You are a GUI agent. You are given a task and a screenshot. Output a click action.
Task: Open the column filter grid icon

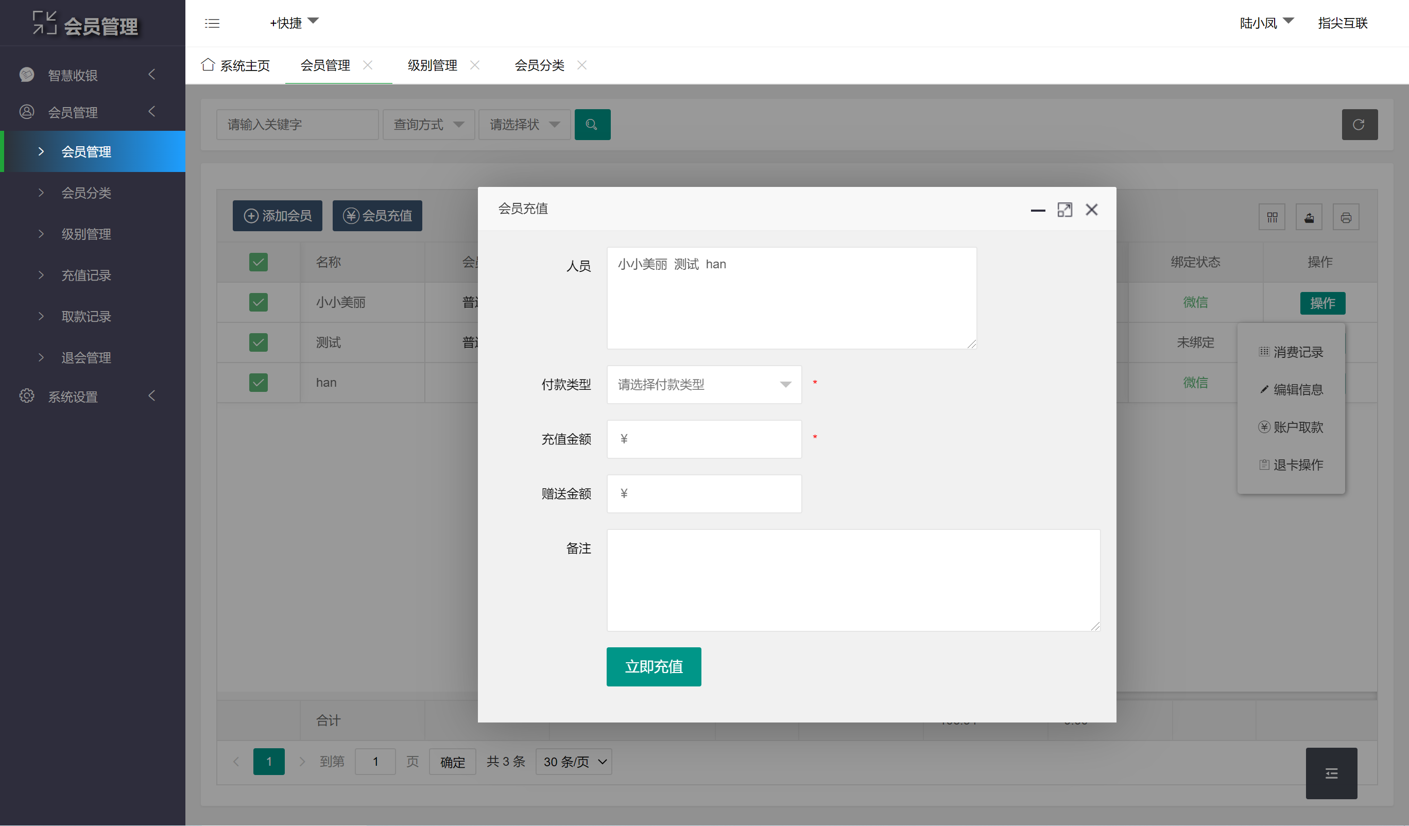(1272, 217)
